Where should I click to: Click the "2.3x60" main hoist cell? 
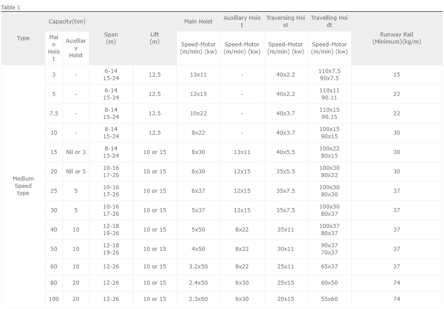198,299
